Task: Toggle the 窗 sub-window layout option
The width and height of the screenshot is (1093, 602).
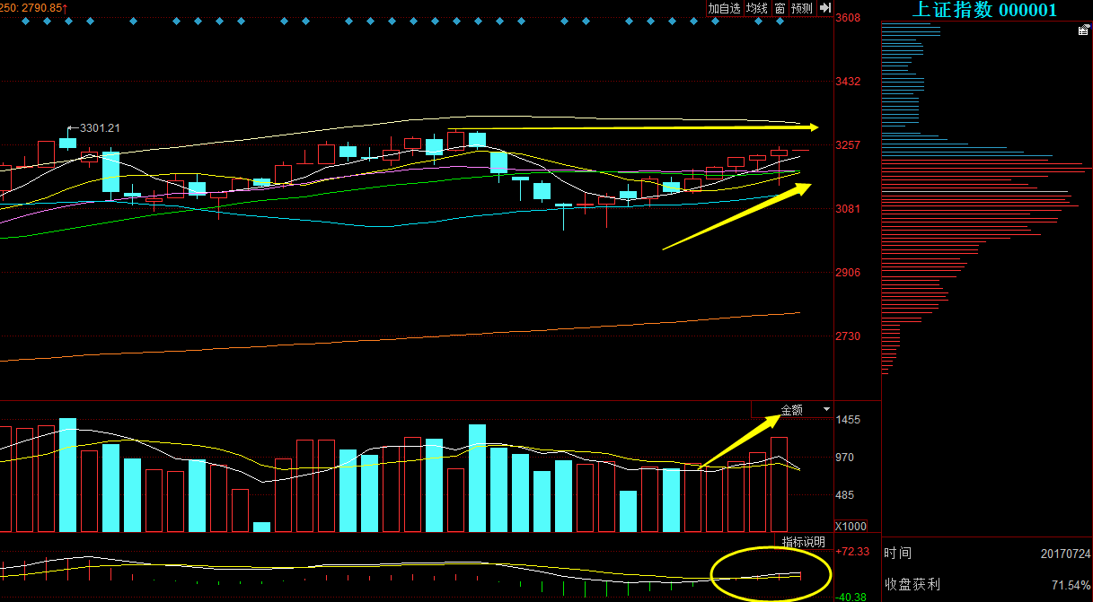Action: coord(780,8)
